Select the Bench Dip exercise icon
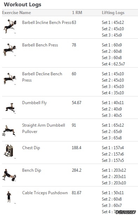The image size is (138, 215). (9, 175)
